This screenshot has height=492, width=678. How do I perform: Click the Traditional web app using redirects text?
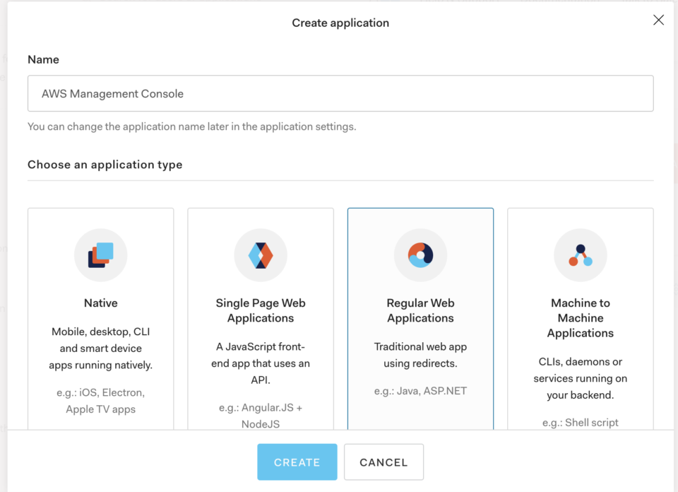(x=420, y=355)
